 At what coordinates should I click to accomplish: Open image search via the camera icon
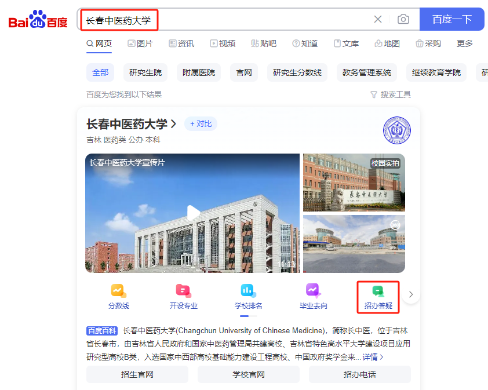pyautogui.click(x=403, y=19)
